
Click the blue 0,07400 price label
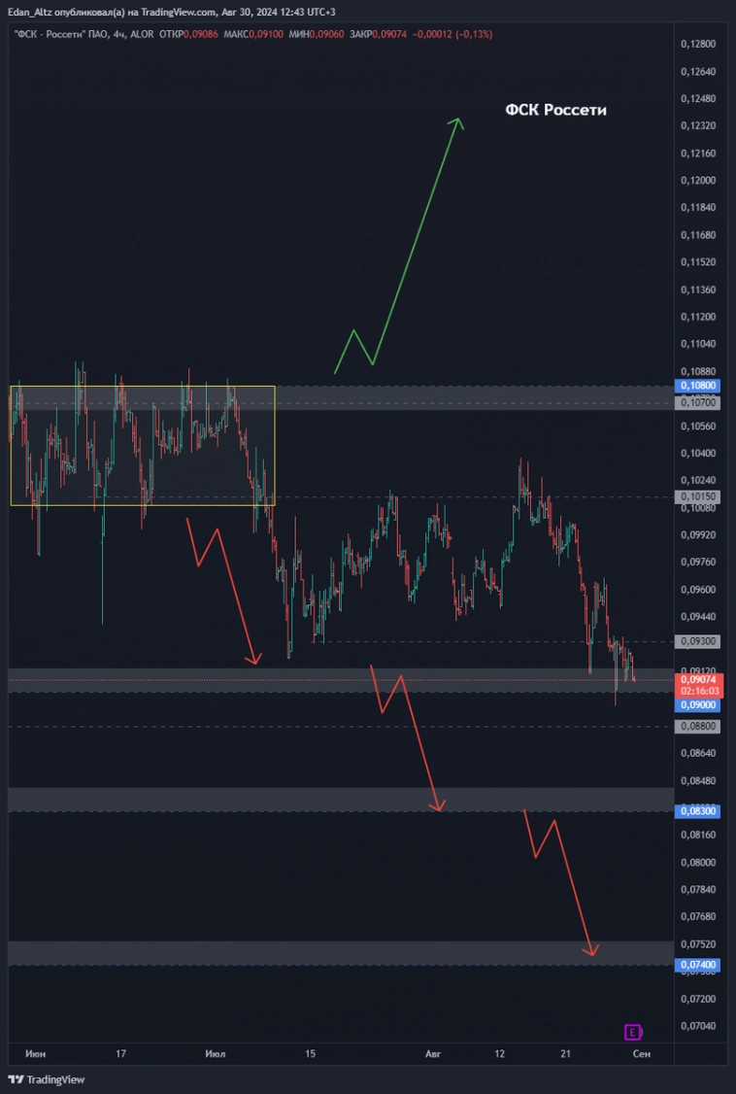point(696,965)
